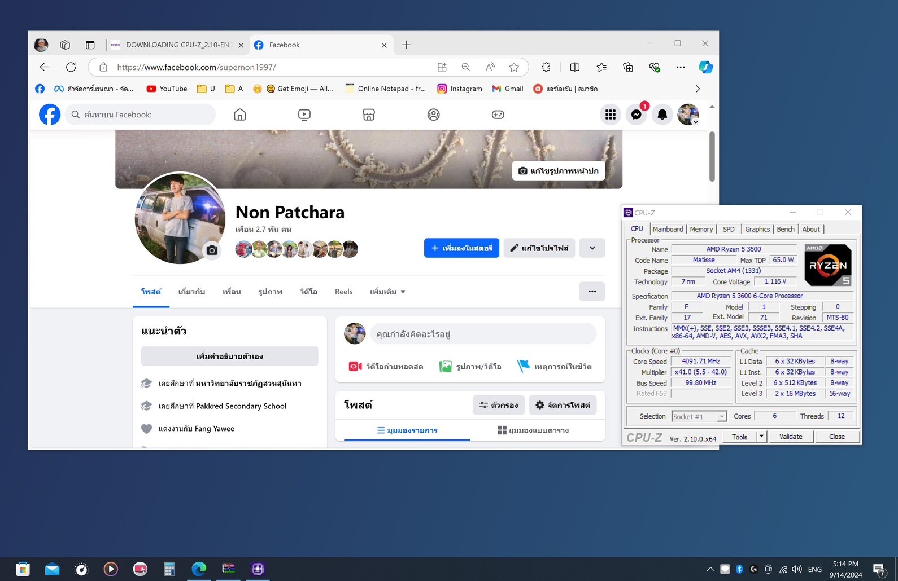Open Facebook Marketplace icon

point(368,115)
